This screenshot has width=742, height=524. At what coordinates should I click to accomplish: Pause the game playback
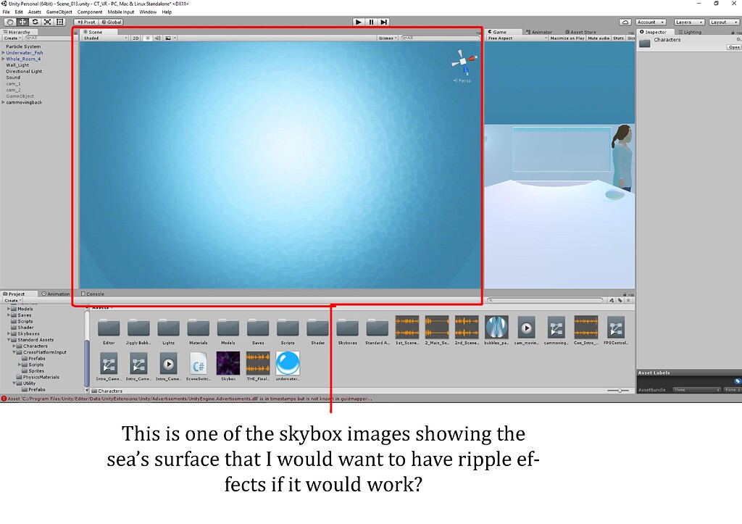point(371,22)
